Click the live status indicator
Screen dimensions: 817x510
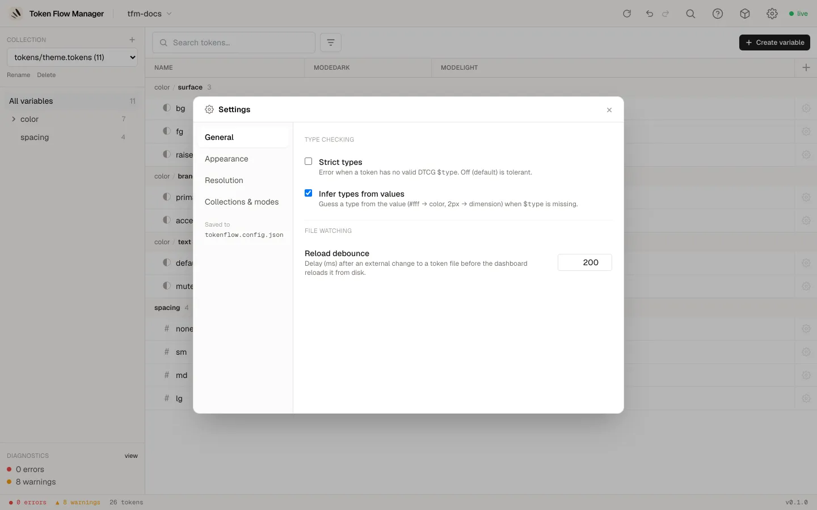(798, 14)
